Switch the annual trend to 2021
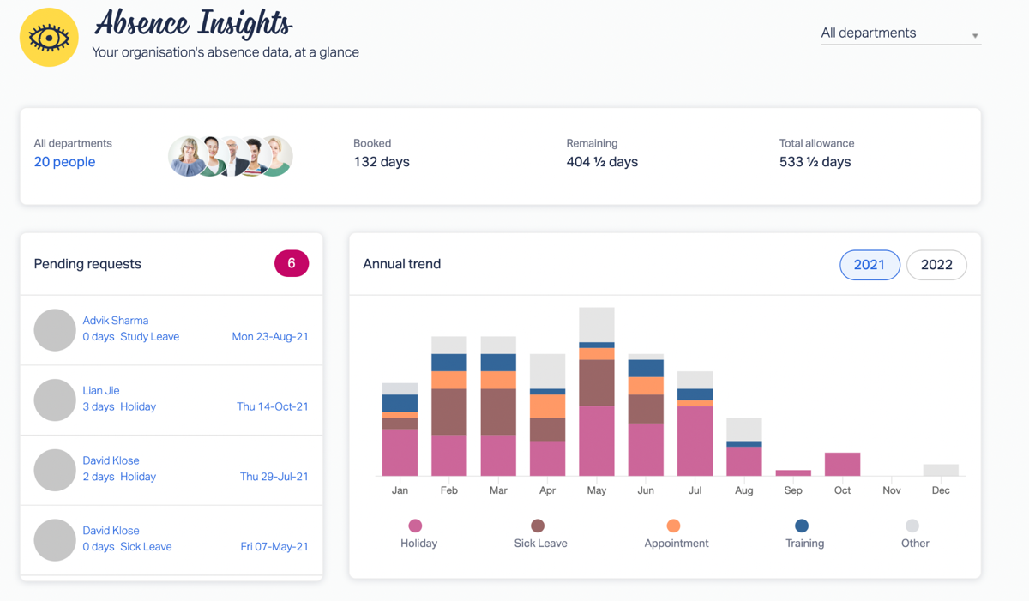This screenshot has height=601, width=1029. point(870,265)
